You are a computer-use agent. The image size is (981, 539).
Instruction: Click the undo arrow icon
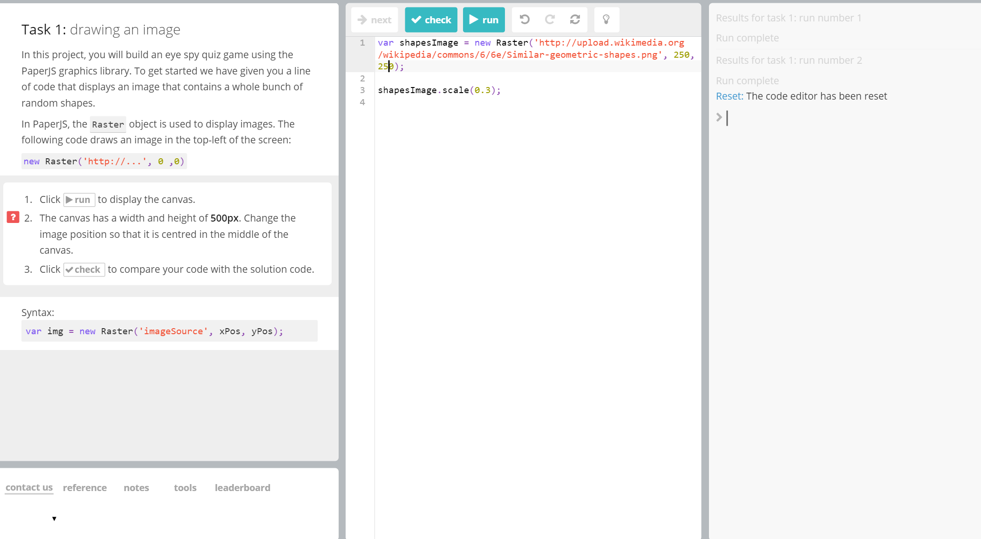(525, 20)
